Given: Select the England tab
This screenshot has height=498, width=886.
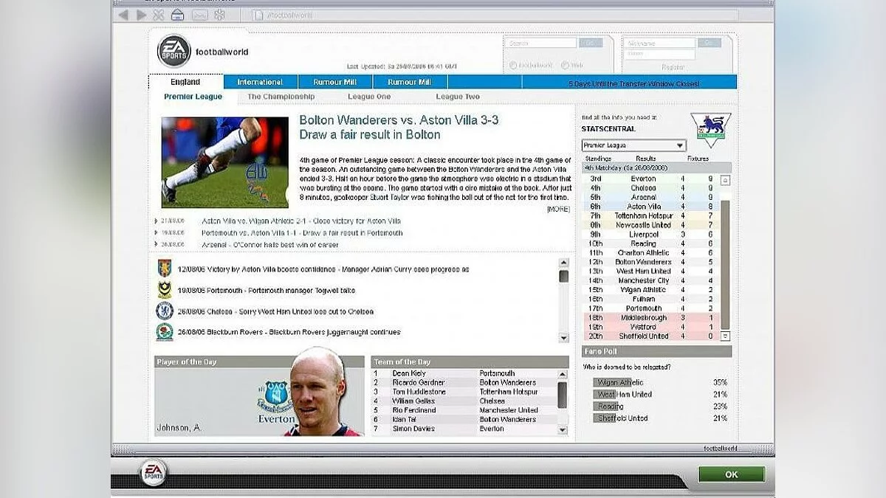Looking at the screenshot, I should click(185, 82).
